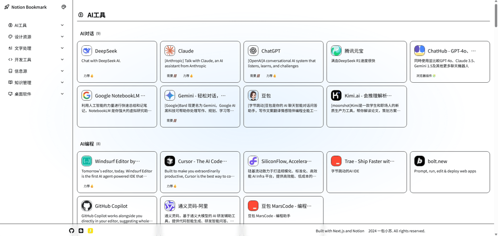The image size is (498, 236).
Task: Click the bolt.new black b logo
Action: click(x=420, y=161)
